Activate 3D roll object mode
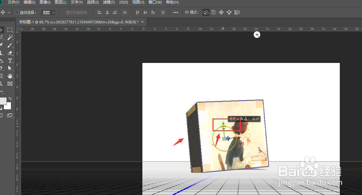Viewport: 362px width, 195px height. click(x=213, y=12)
